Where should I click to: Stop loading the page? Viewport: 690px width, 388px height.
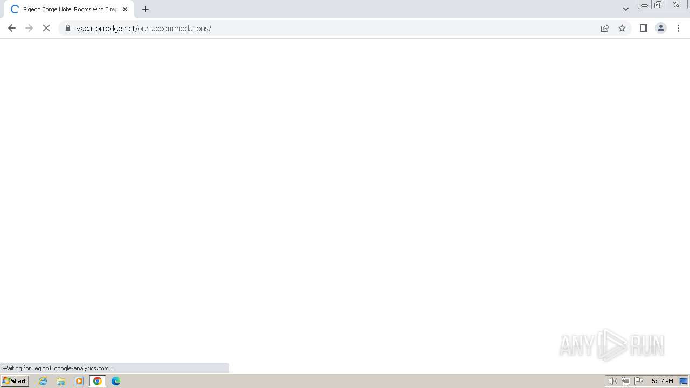[46, 28]
